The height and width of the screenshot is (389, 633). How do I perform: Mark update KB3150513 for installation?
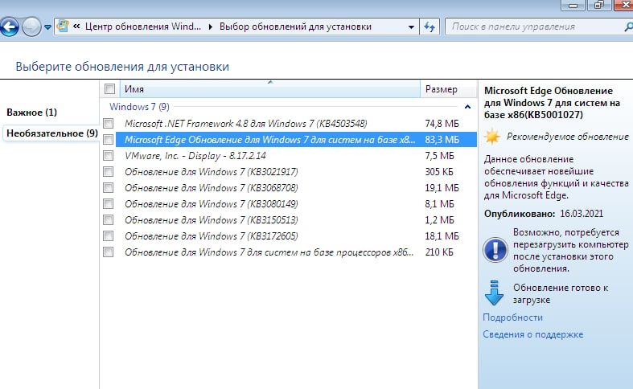tap(109, 220)
